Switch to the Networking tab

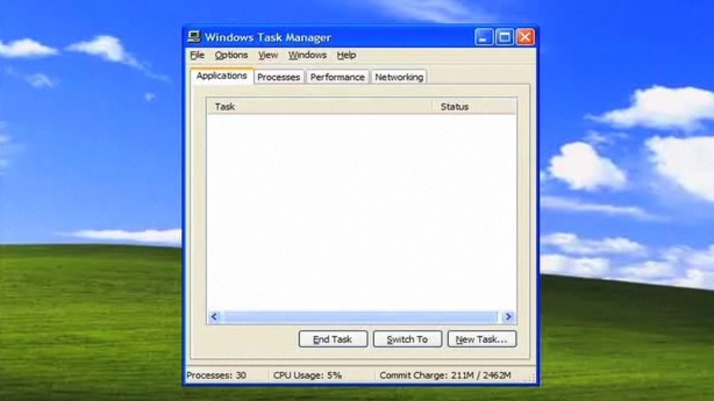[399, 77]
